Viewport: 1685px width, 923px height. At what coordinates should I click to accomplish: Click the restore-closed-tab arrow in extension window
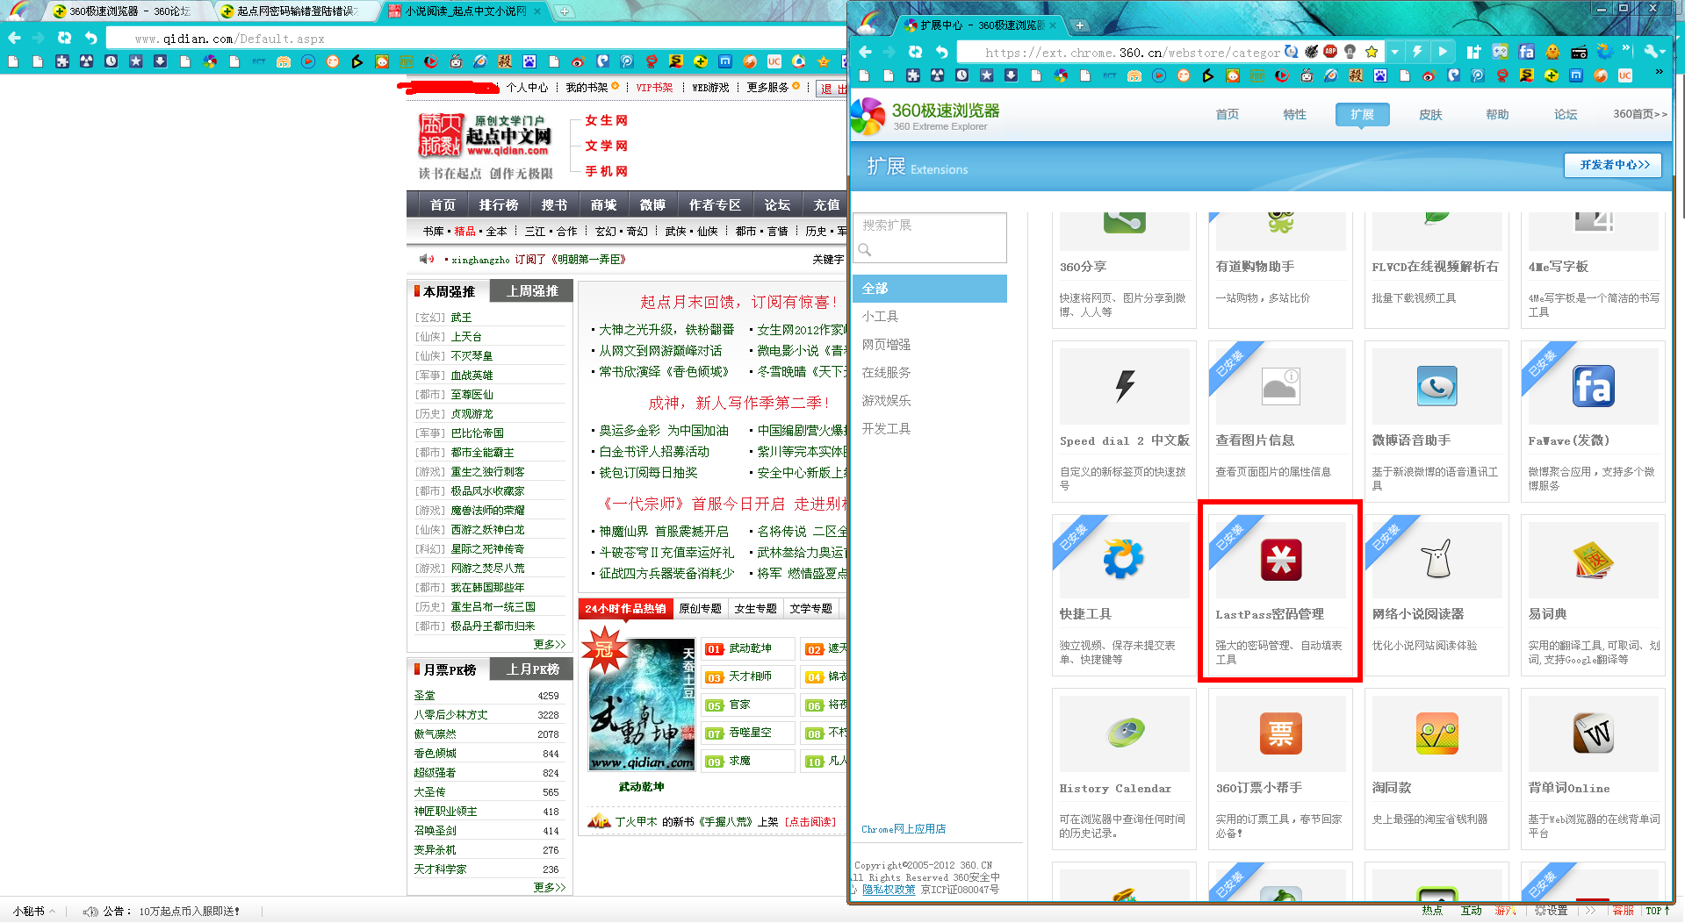(x=941, y=52)
